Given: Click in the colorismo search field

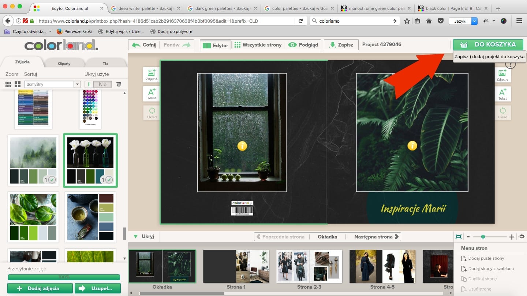Looking at the screenshot, I should (x=354, y=21).
